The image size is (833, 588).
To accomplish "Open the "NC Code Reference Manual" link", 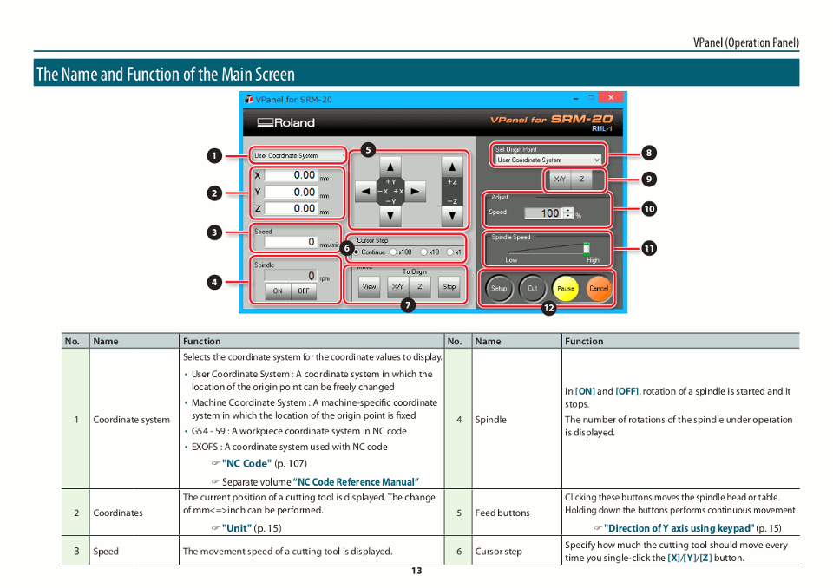I will click(356, 482).
